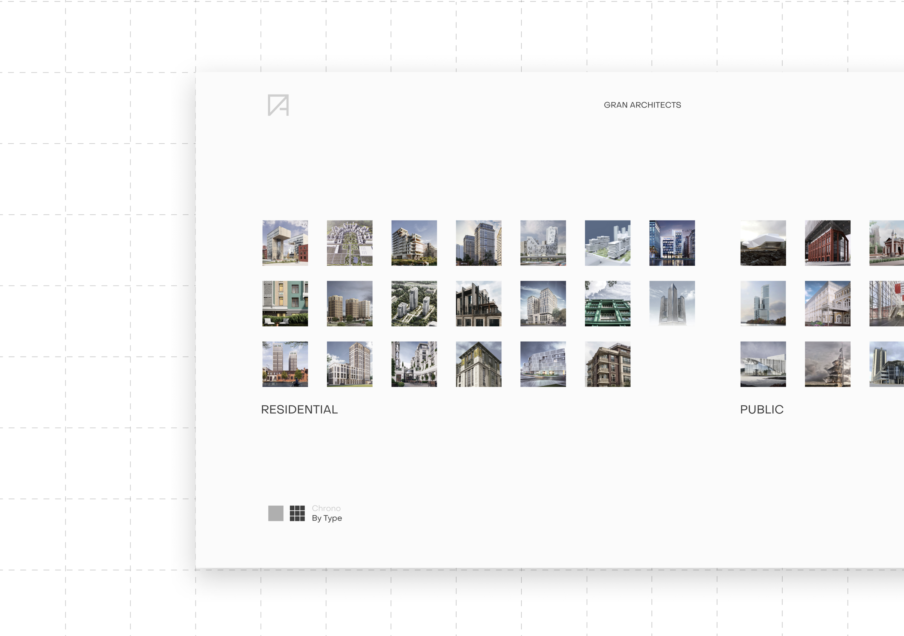Screen dimensions: 904x636
Task: Switch to single large tile view icon
Action: click(x=276, y=513)
